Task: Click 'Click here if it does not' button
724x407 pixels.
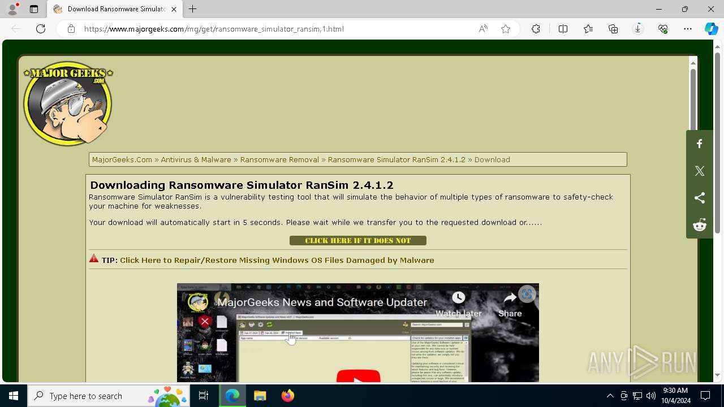Action: pyautogui.click(x=358, y=241)
